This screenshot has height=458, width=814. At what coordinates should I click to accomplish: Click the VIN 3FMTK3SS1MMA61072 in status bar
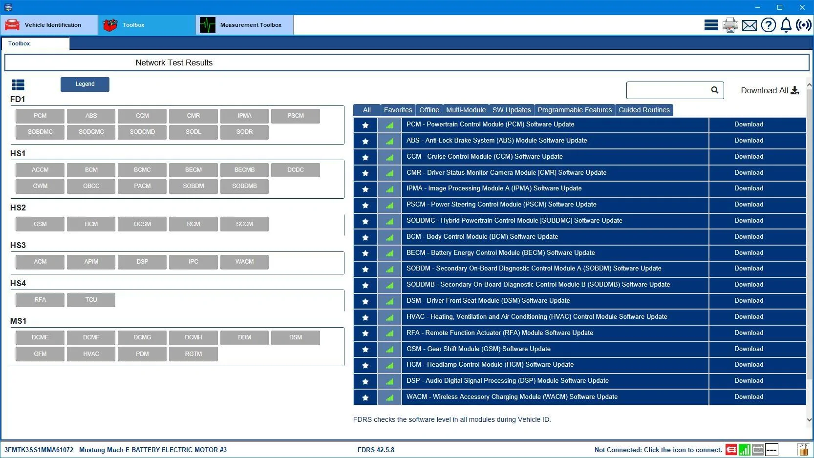pyautogui.click(x=39, y=450)
